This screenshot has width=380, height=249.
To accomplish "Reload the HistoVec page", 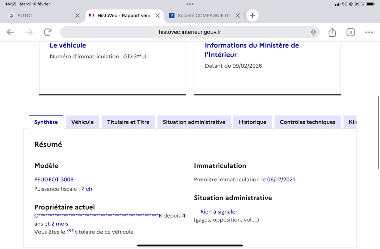I will [x=47, y=32].
